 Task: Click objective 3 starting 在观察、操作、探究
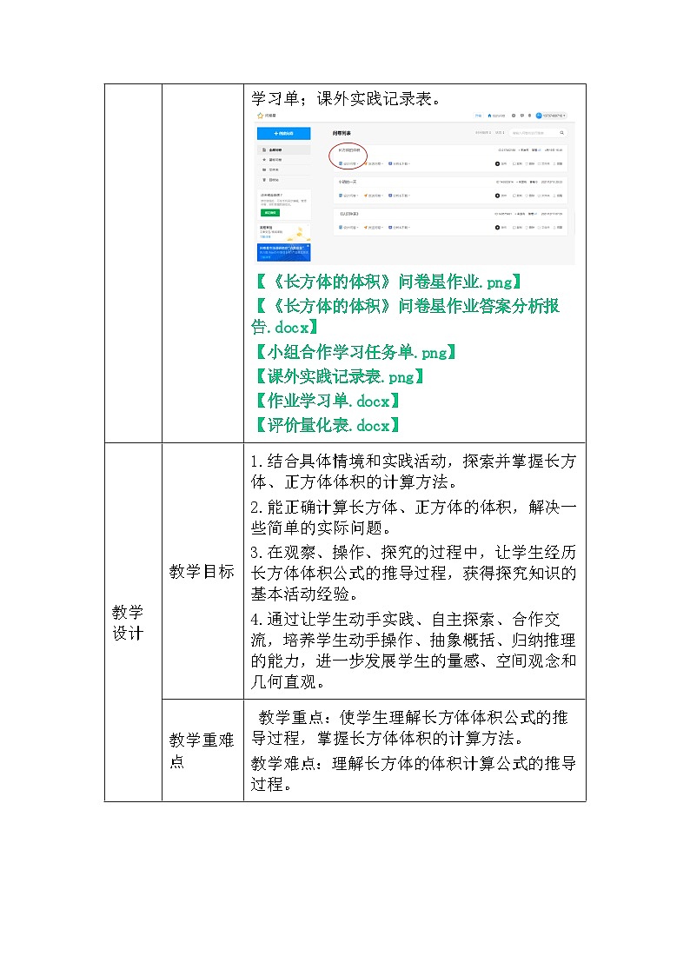point(414,574)
